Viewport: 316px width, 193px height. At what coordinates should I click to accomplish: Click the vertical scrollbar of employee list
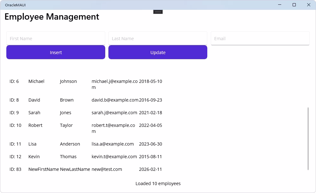[x=308, y=139]
